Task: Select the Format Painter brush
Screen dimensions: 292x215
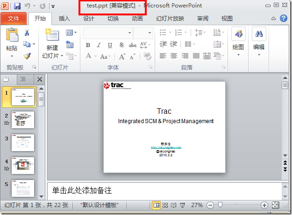Action: pos(27,56)
